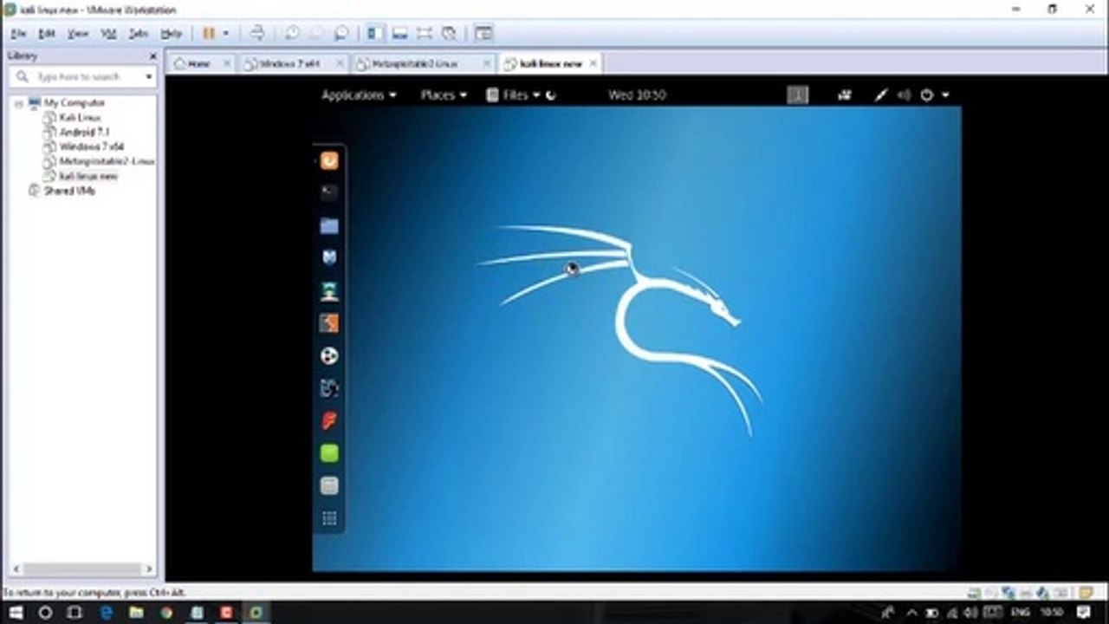The width and height of the screenshot is (1109, 624).
Task: Launch Metasploit from the Kali dock
Action: tap(329, 257)
